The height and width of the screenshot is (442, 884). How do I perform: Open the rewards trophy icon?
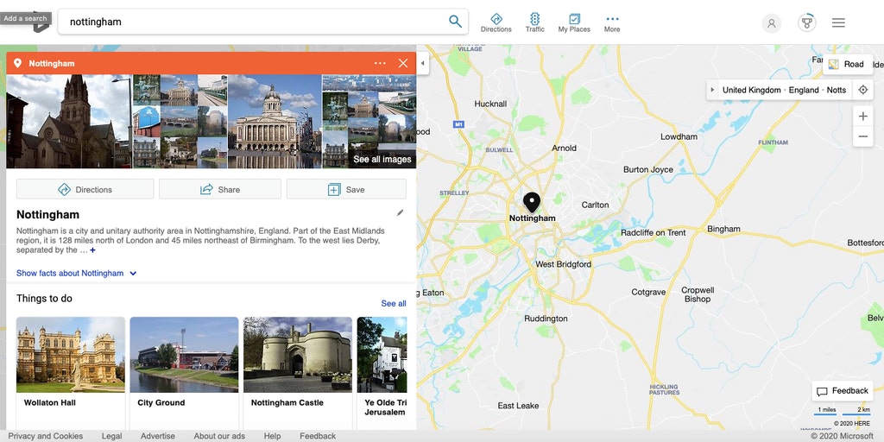click(806, 23)
